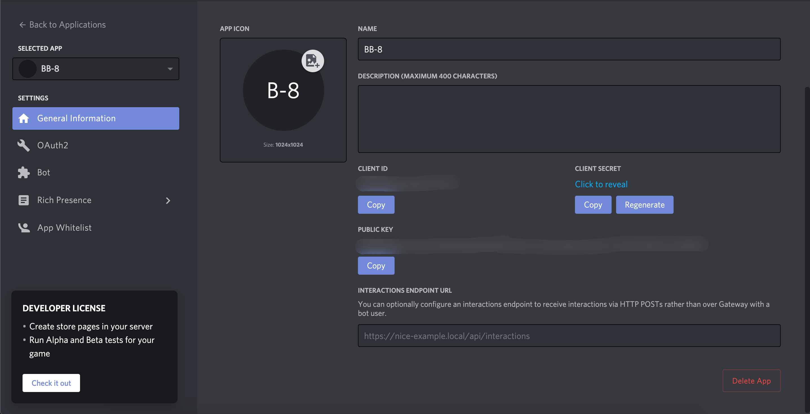Click the OAuth2 wrench icon
This screenshot has height=414, width=810.
click(24, 145)
